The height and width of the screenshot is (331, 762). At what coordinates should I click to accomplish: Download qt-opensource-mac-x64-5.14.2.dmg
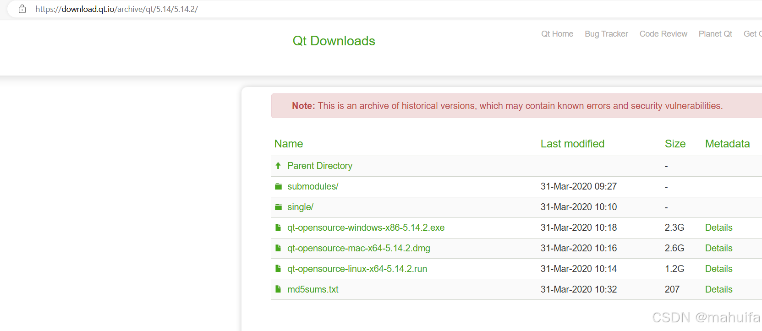(x=359, y=248)
